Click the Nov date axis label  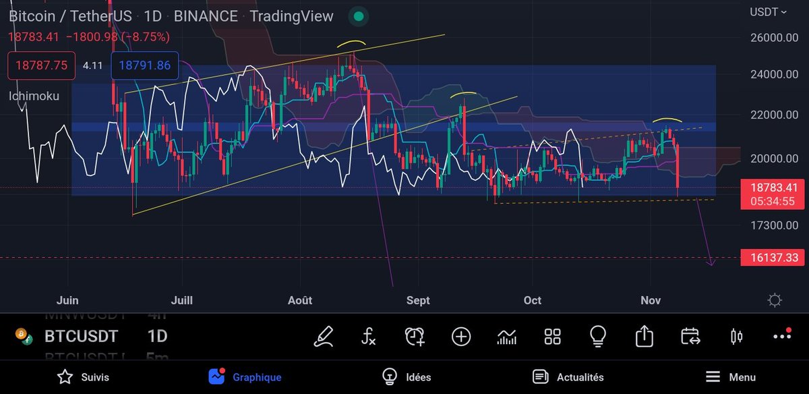[x=651, y=300]
